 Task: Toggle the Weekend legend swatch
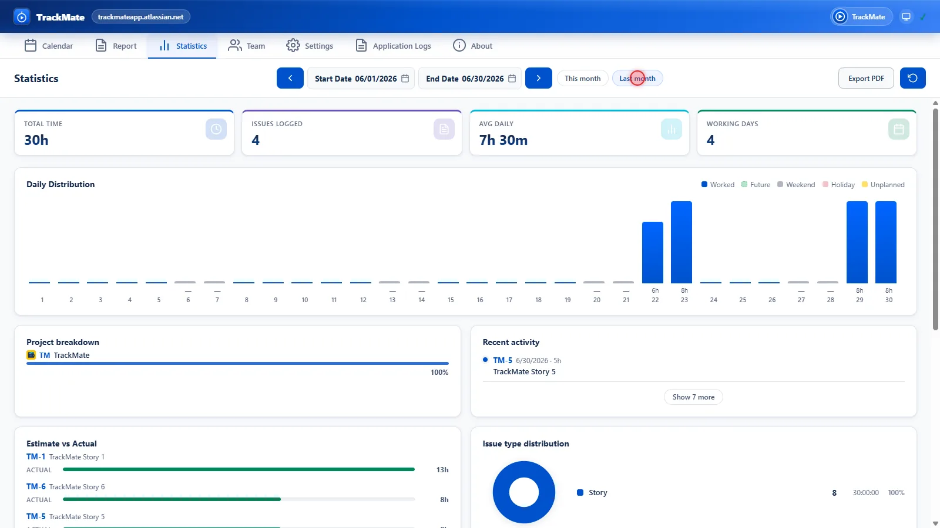coord(780,184)
